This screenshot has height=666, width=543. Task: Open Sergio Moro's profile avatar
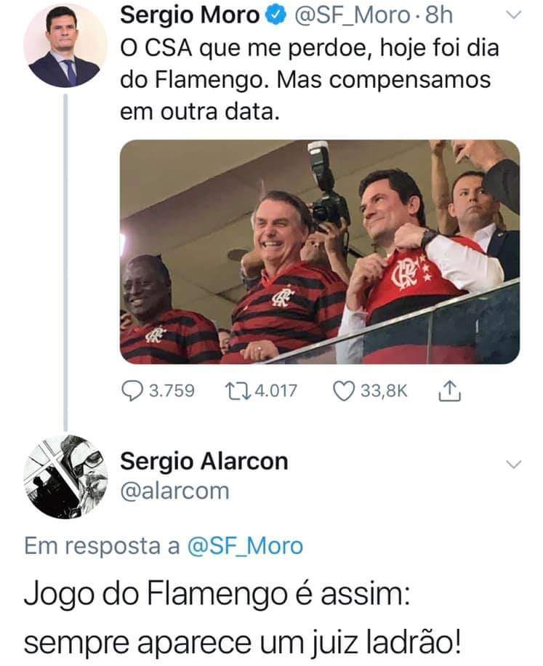65,46
